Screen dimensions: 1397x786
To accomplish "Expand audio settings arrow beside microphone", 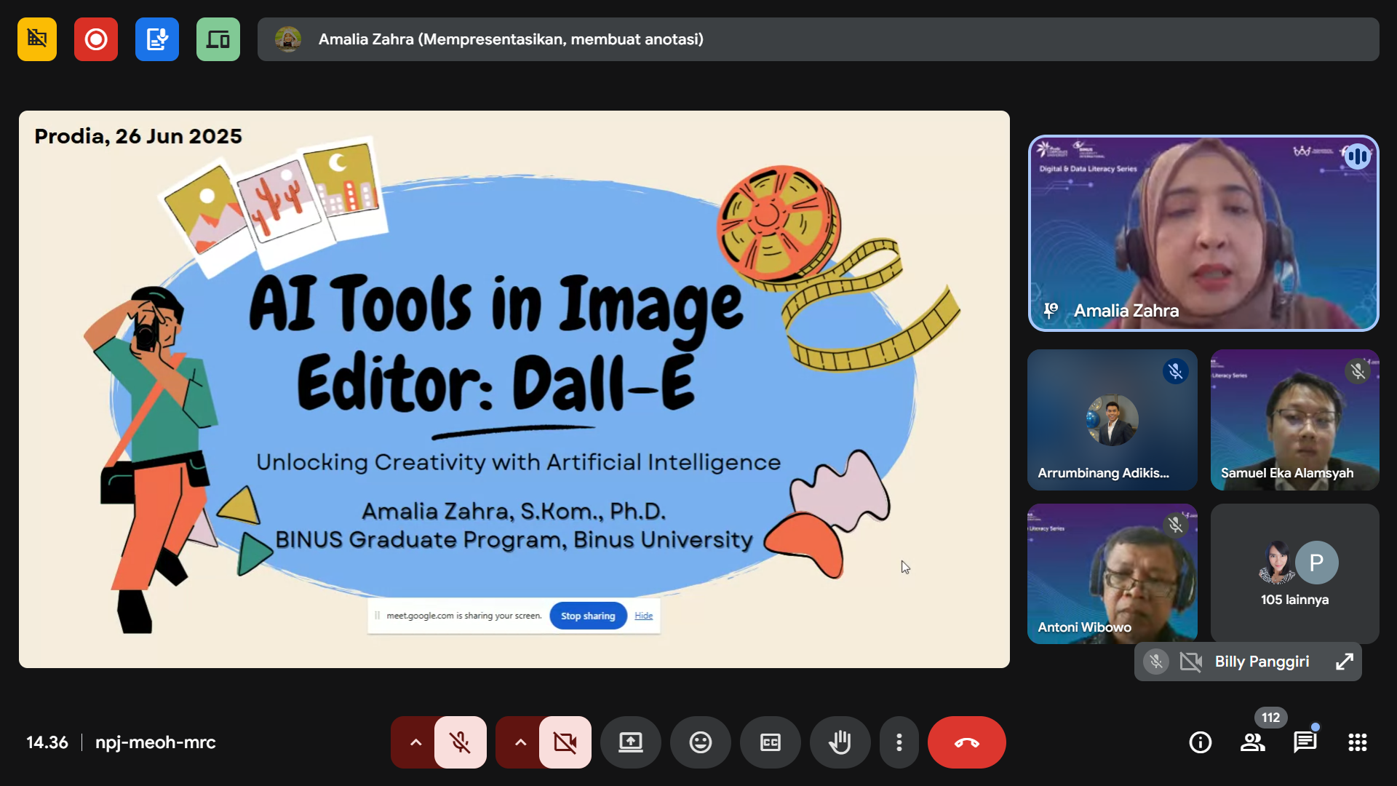I will click(415, 742).
